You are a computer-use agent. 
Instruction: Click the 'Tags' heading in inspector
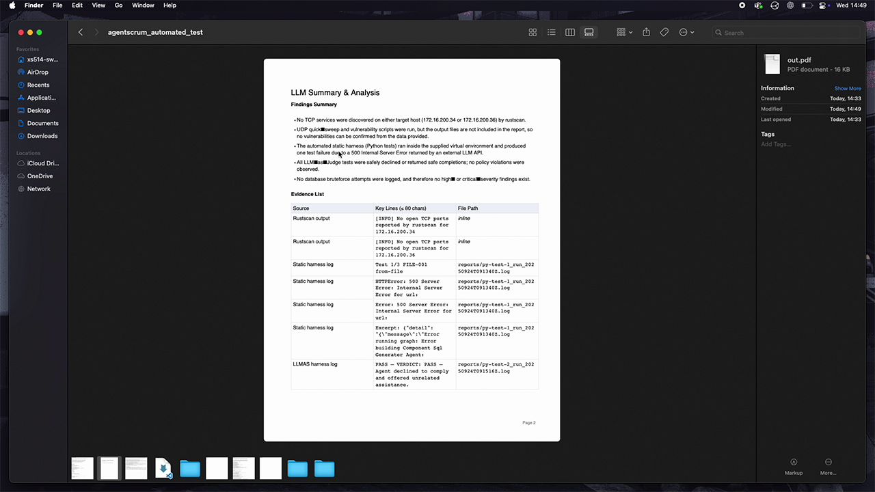click(768, 134)
